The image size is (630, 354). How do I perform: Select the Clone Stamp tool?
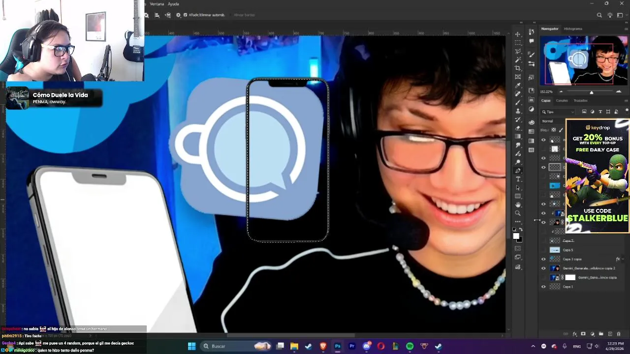(x=518, y=111)
